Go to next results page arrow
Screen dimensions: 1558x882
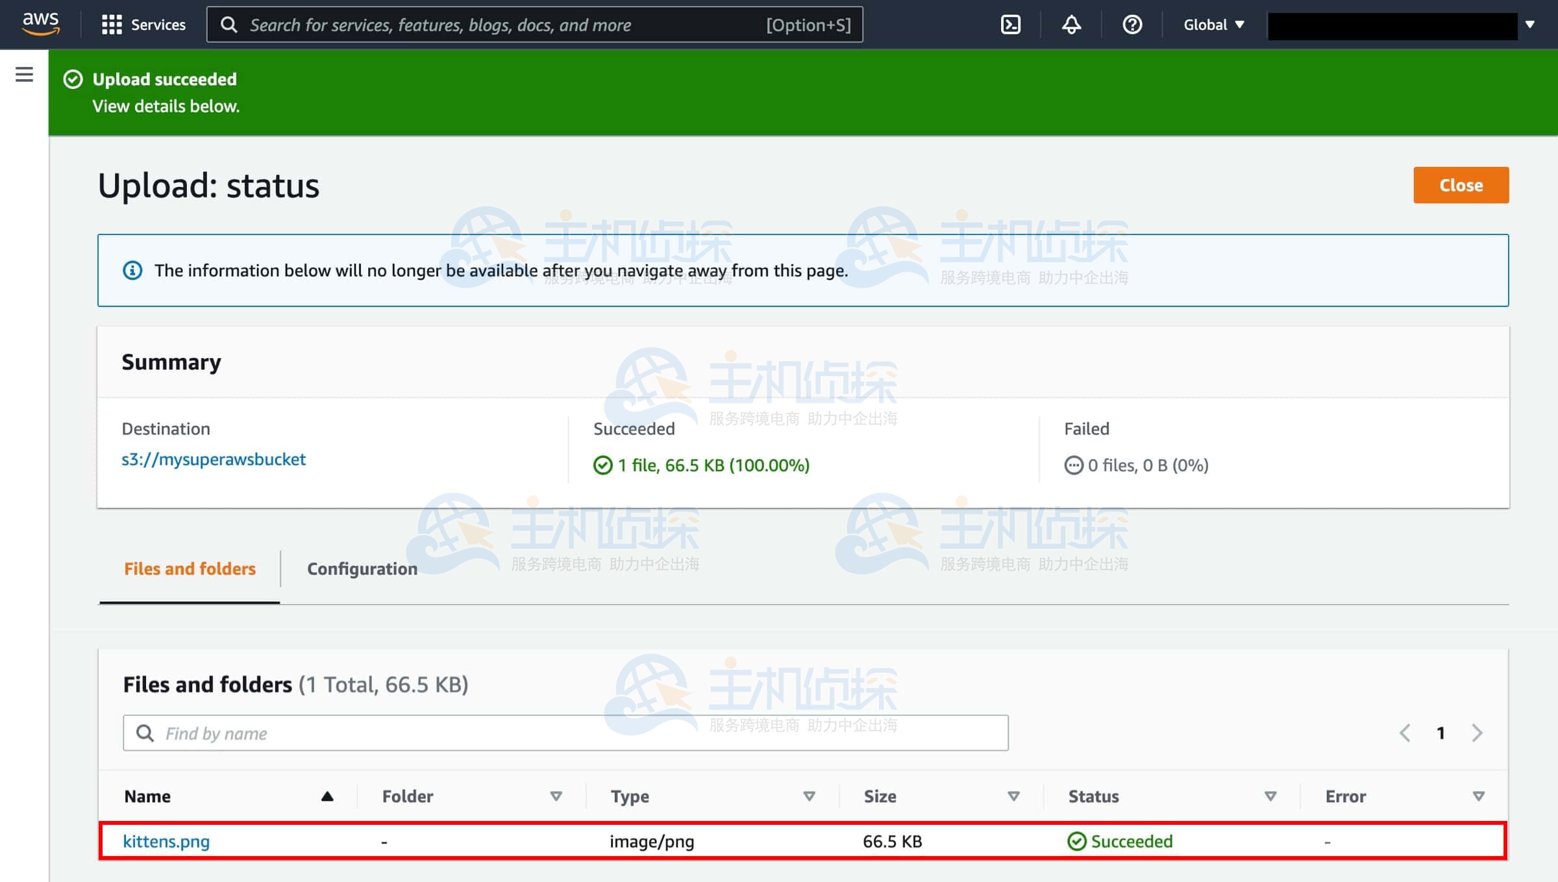click(x=1477, y=733)
